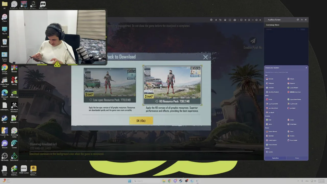
Task: Select Türkiye as location
Action: (x=269, y=99)
